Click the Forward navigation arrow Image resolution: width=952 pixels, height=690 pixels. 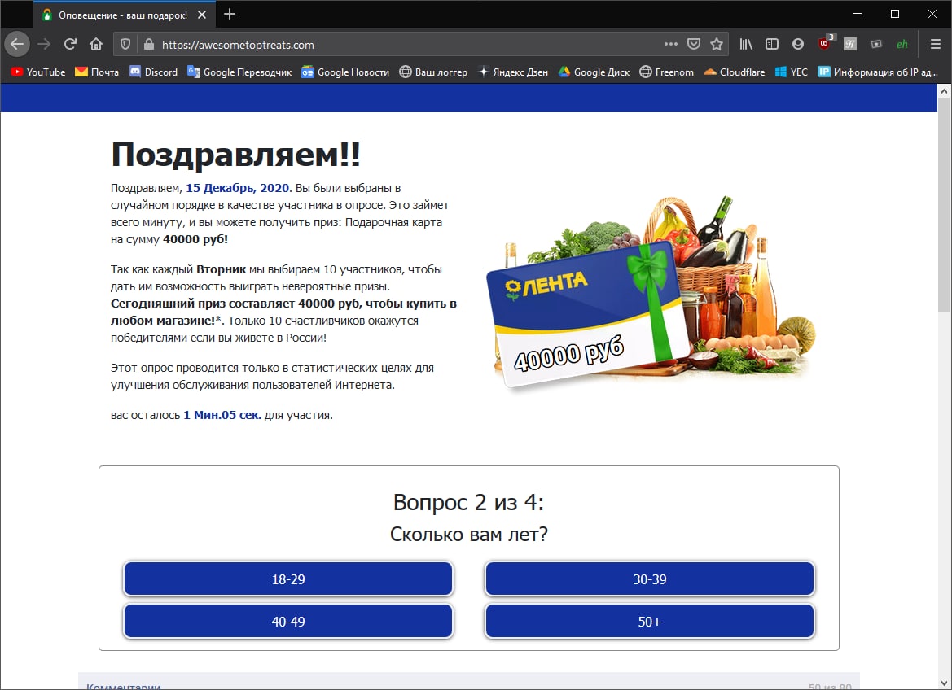tap(44, 44)
